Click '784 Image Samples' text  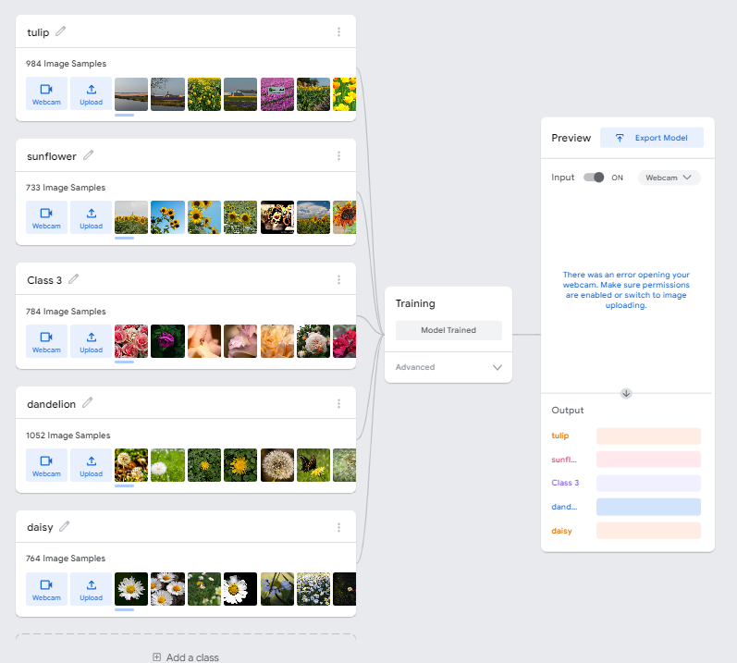[66, 312]
